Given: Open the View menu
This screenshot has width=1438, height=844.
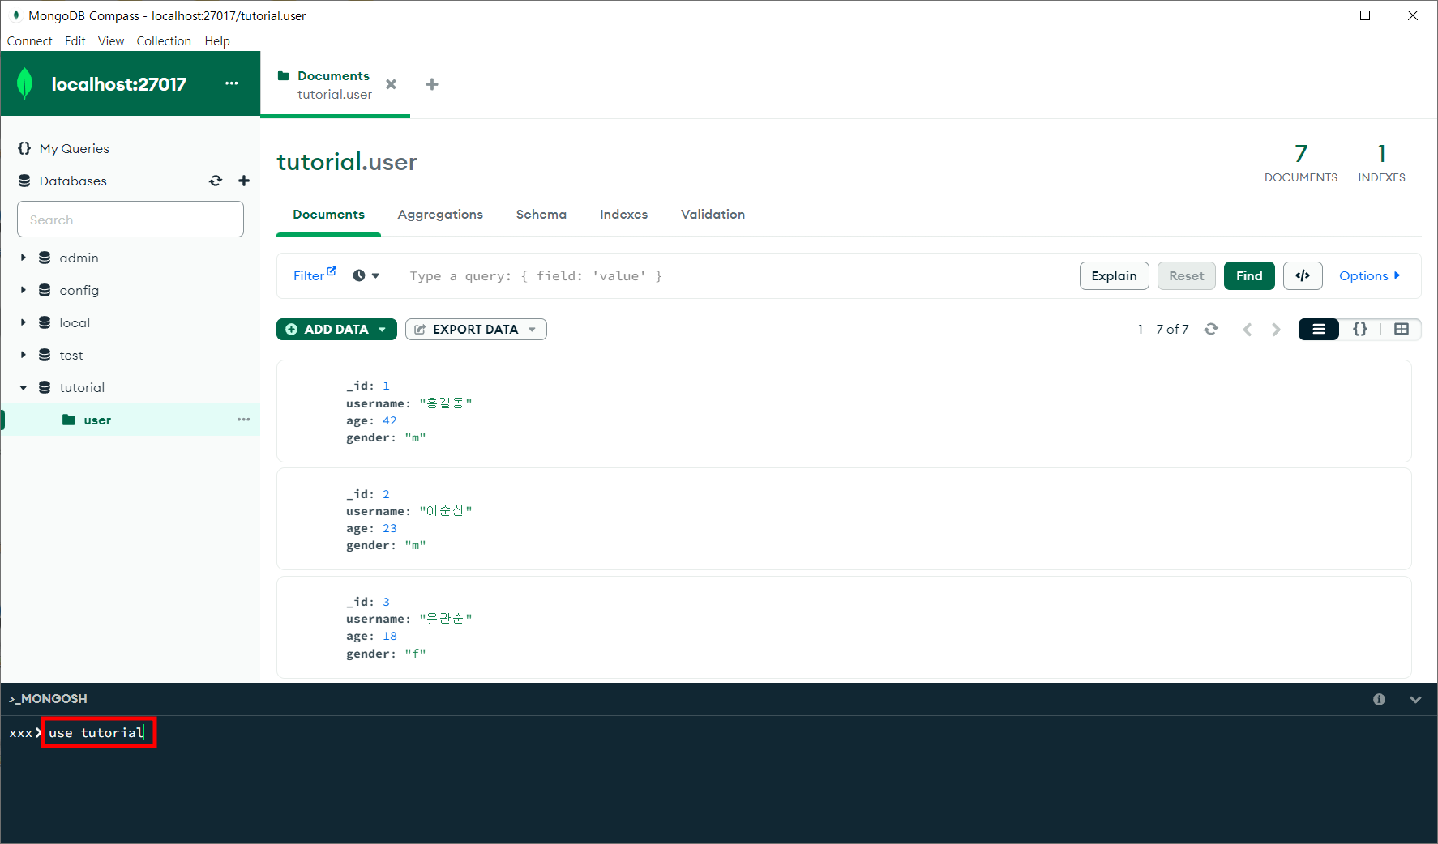Looking at the screenshot, I should click(x=111, y=40).
